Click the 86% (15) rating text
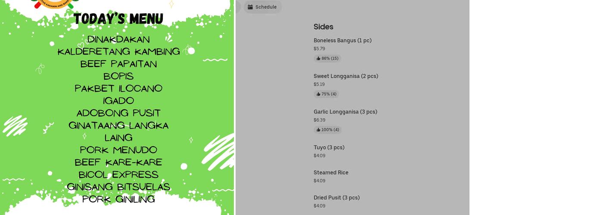 (x=330, y=58)
